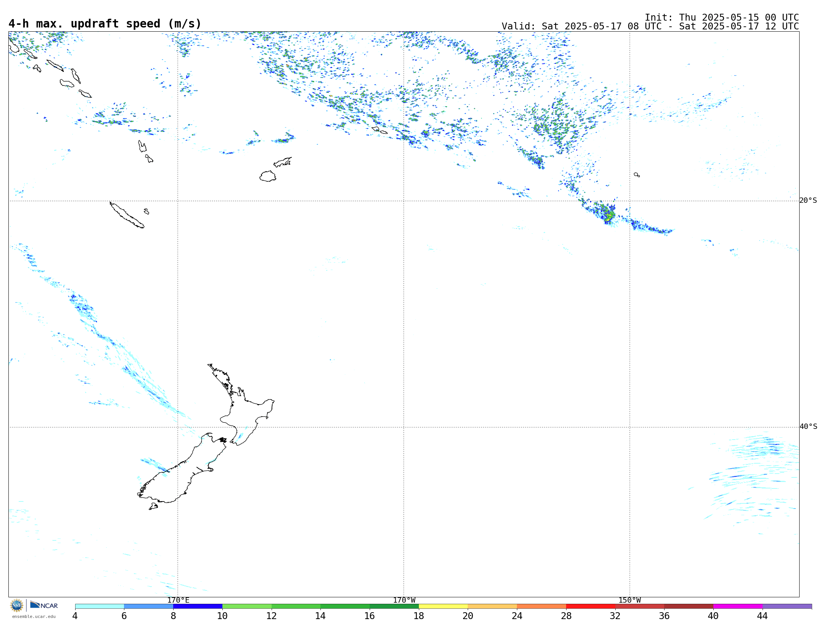This screenshot has height=621, width=824.
Task: Click the light green 10-12 color swatch
Action: 247,606
